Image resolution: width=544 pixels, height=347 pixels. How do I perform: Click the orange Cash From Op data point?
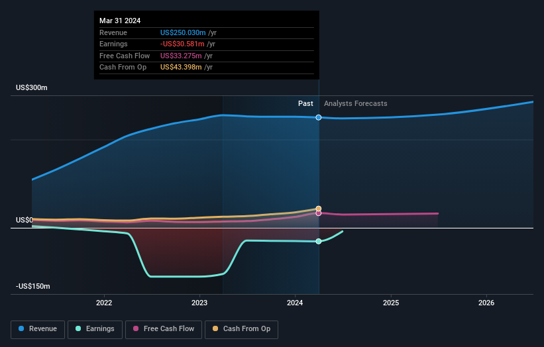(319, 209)
